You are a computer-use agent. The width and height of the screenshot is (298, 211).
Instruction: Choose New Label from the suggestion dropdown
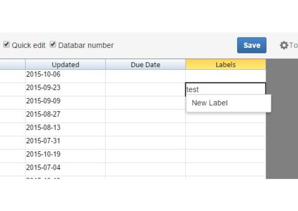click(x=229, y=103)
